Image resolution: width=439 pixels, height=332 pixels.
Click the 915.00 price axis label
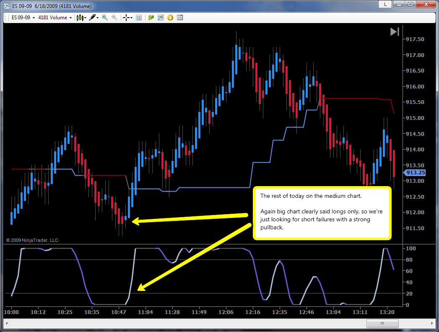tap(415, 118)
